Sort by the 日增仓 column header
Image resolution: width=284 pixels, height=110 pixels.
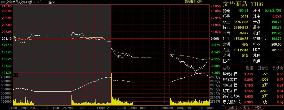pos(263,68)
